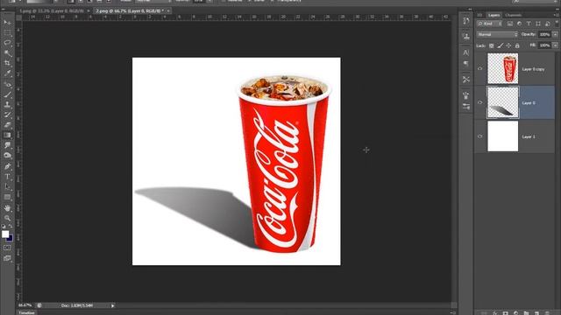The image size is (561, 315).
Task: Toggle lock all padlock icon
Action: pyautogui.click(x=517, y=45)
